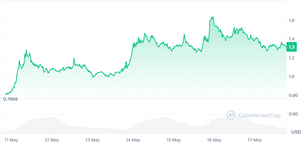Click the 0.7669 starting price label
This screenshot has height=143, width=302.
click(10, 99)
